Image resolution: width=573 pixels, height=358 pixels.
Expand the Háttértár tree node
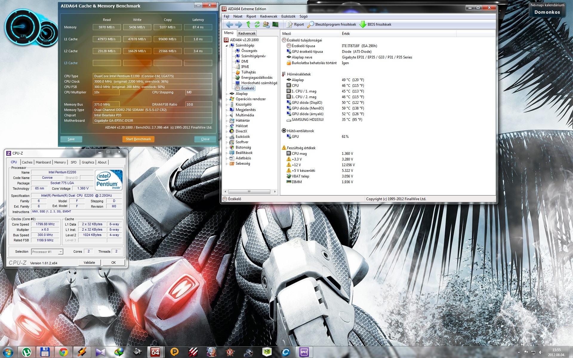pyautogui.click(x=227, y=121)
